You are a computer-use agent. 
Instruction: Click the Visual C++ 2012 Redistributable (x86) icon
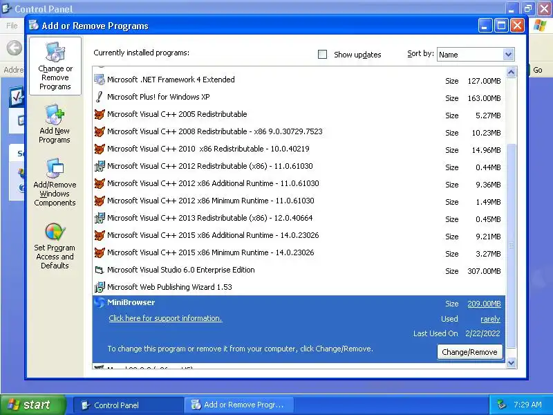(x=100, y=166)
